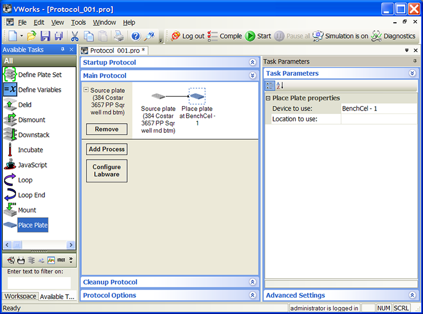Choose the JavaScript task icon
Image resolution: width=423 pixels, height=314 pixels.
click(x=10, y=165)
